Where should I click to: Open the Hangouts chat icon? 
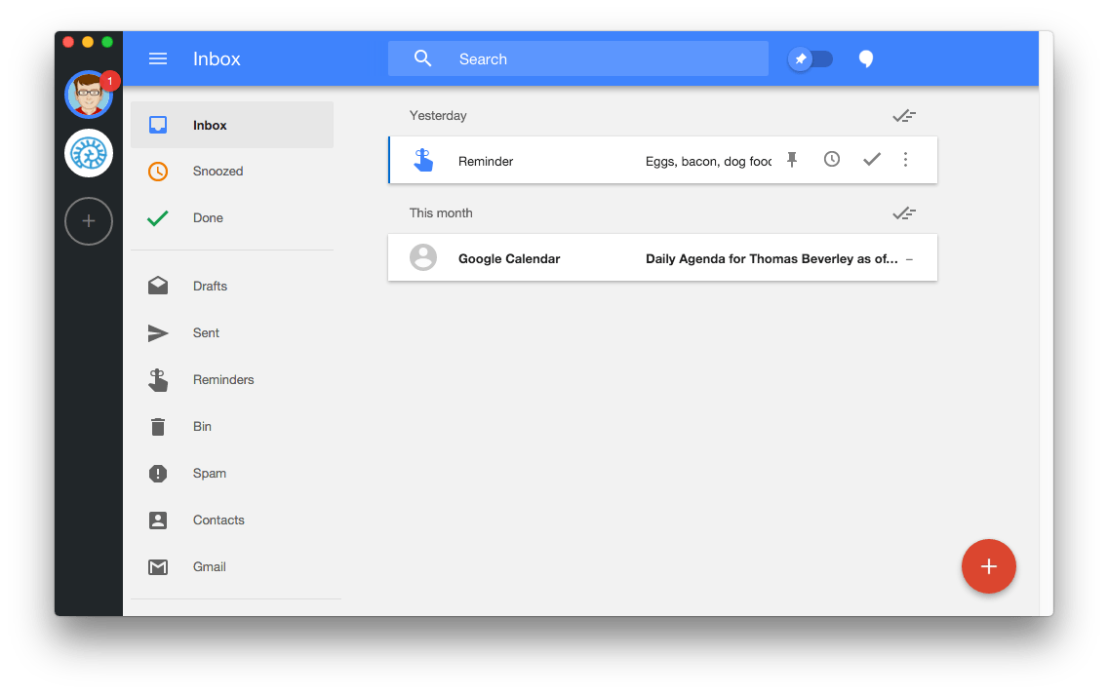[x=866, y=58]
